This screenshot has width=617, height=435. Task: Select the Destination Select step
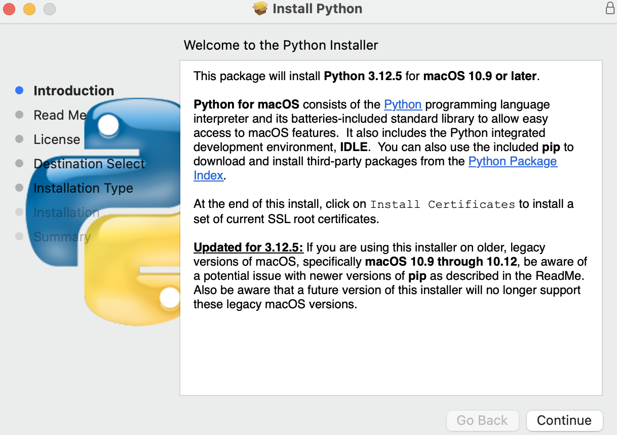coord(89,163)
